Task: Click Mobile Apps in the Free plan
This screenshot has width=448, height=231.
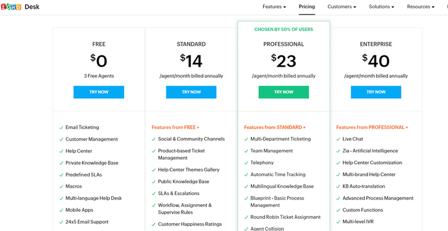Action: click(80, 210)
